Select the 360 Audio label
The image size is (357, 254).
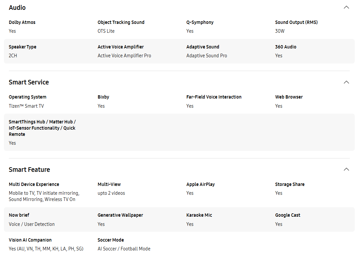pyautogui.click(x=286, y=47)
